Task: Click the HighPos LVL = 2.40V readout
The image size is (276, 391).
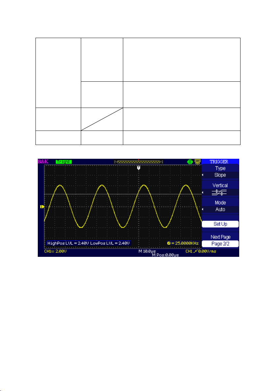Action: click(x=68, y=243)
